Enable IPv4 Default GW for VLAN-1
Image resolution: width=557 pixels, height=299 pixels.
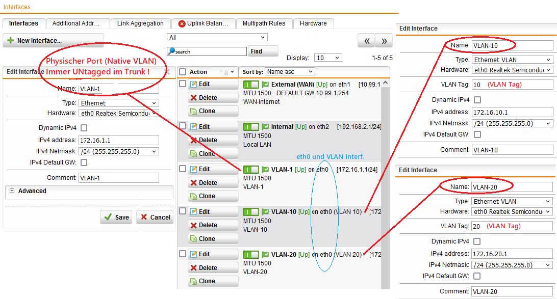(84, 162)
